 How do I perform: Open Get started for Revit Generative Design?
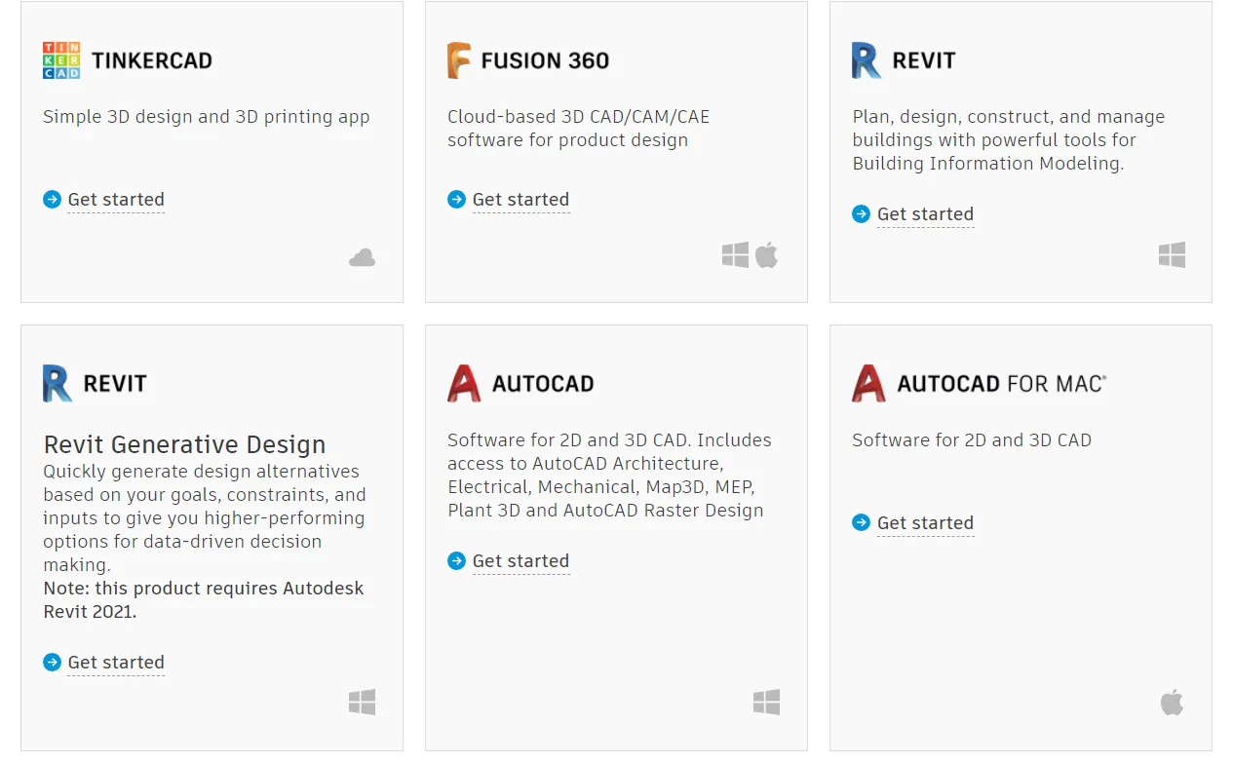pyautogui.click(x=116, y=662)
